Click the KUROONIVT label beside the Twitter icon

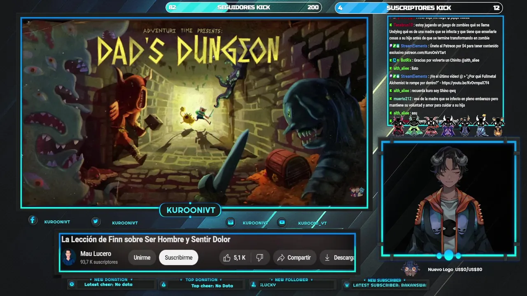(125, 223)
